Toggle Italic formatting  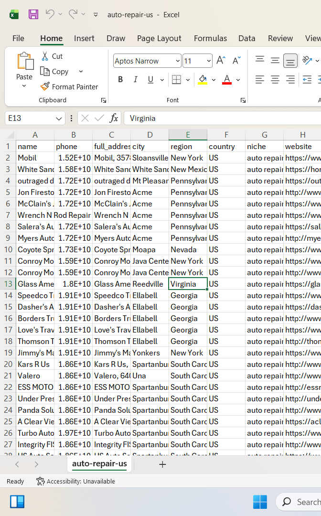coord(136,79)
